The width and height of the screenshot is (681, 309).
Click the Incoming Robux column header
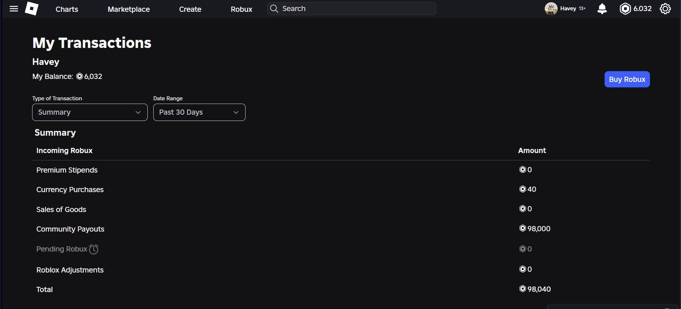pyautogui.click(x=64, y=150)
